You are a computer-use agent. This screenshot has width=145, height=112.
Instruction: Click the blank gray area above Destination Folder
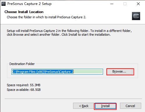(72, 49)
